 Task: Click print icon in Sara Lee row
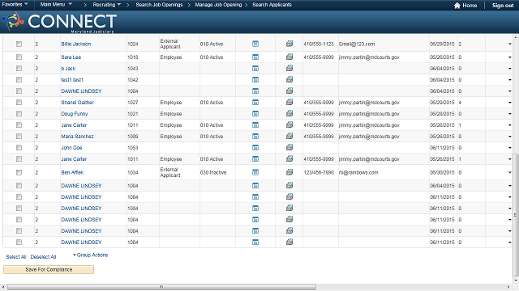[290, 57]
